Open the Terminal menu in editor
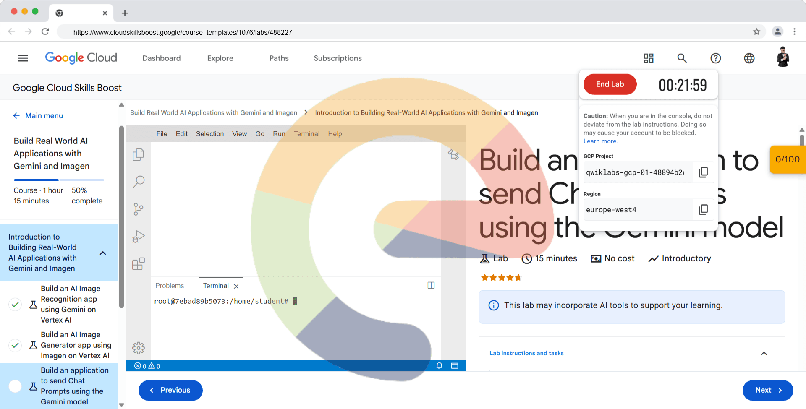The image size is (806, 409). click(306, 134)
